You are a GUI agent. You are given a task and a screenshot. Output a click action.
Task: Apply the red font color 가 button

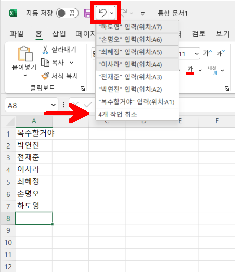[190, 70]
